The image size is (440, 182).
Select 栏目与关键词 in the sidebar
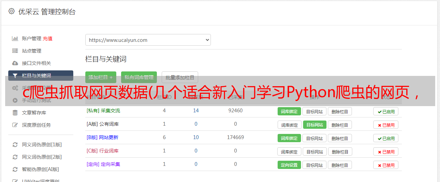coord(41,76)
